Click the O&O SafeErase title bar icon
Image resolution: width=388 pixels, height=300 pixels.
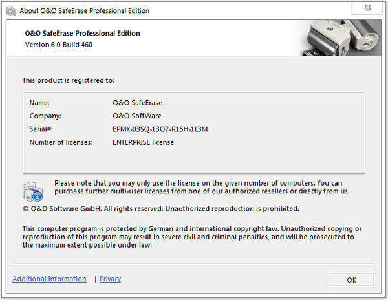tap(10, 10)
